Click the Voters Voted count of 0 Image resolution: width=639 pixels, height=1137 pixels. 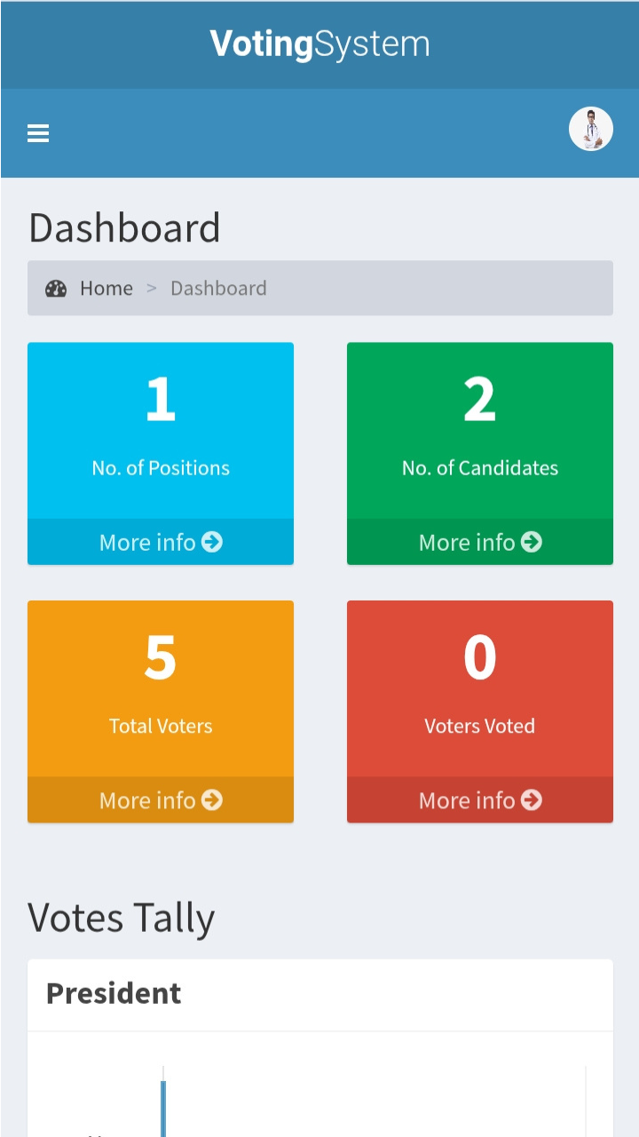479,657
